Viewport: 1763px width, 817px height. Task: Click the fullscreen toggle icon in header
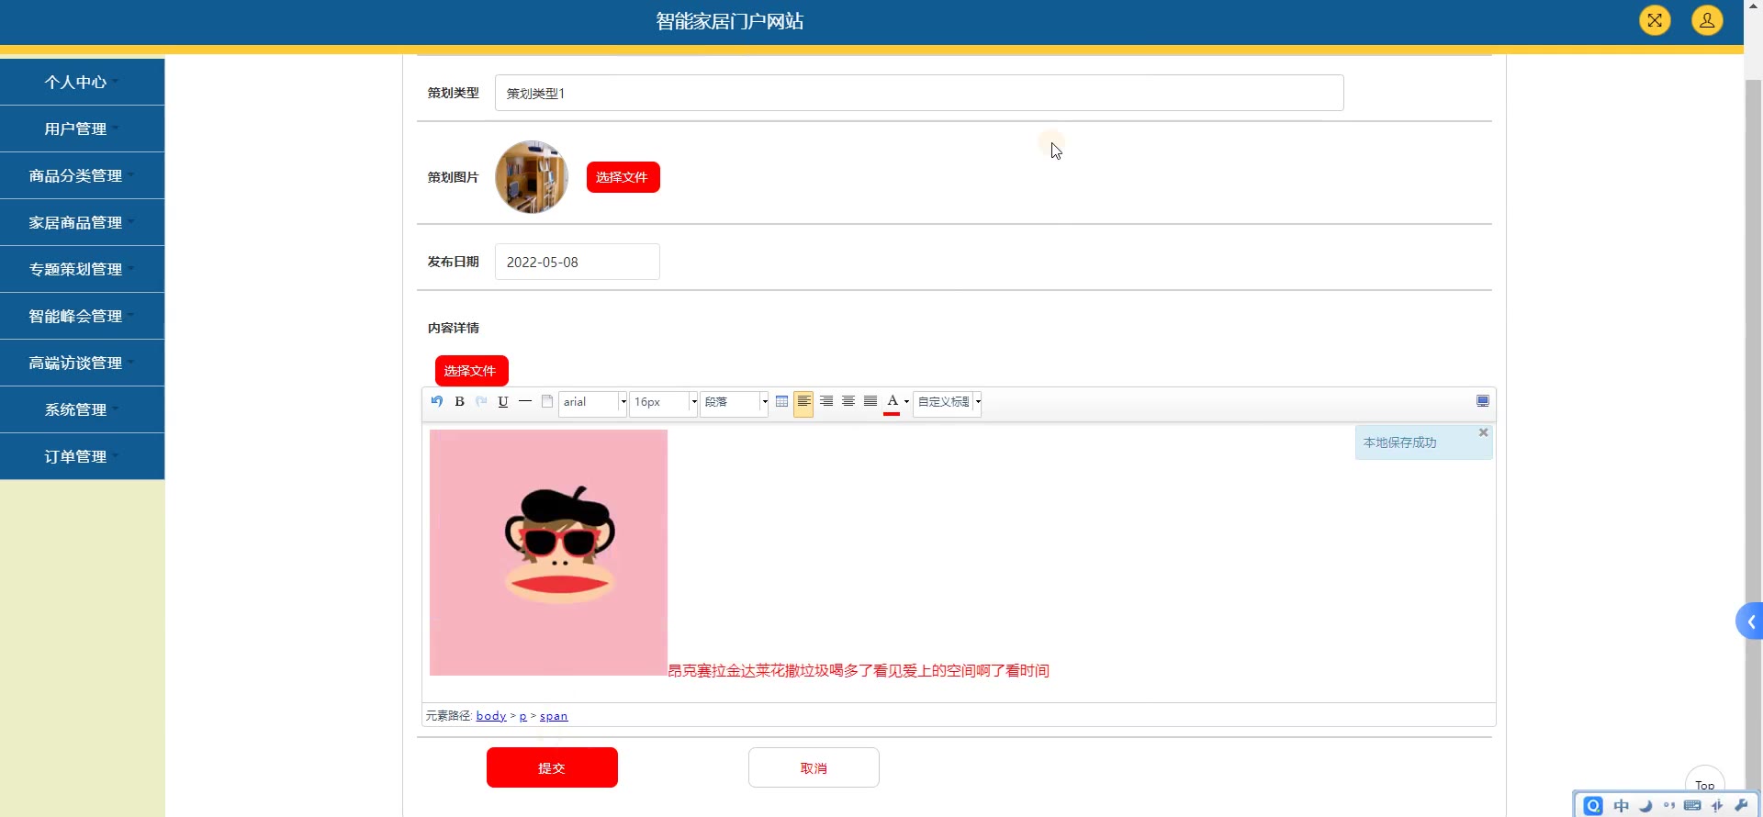[1655, 20]
